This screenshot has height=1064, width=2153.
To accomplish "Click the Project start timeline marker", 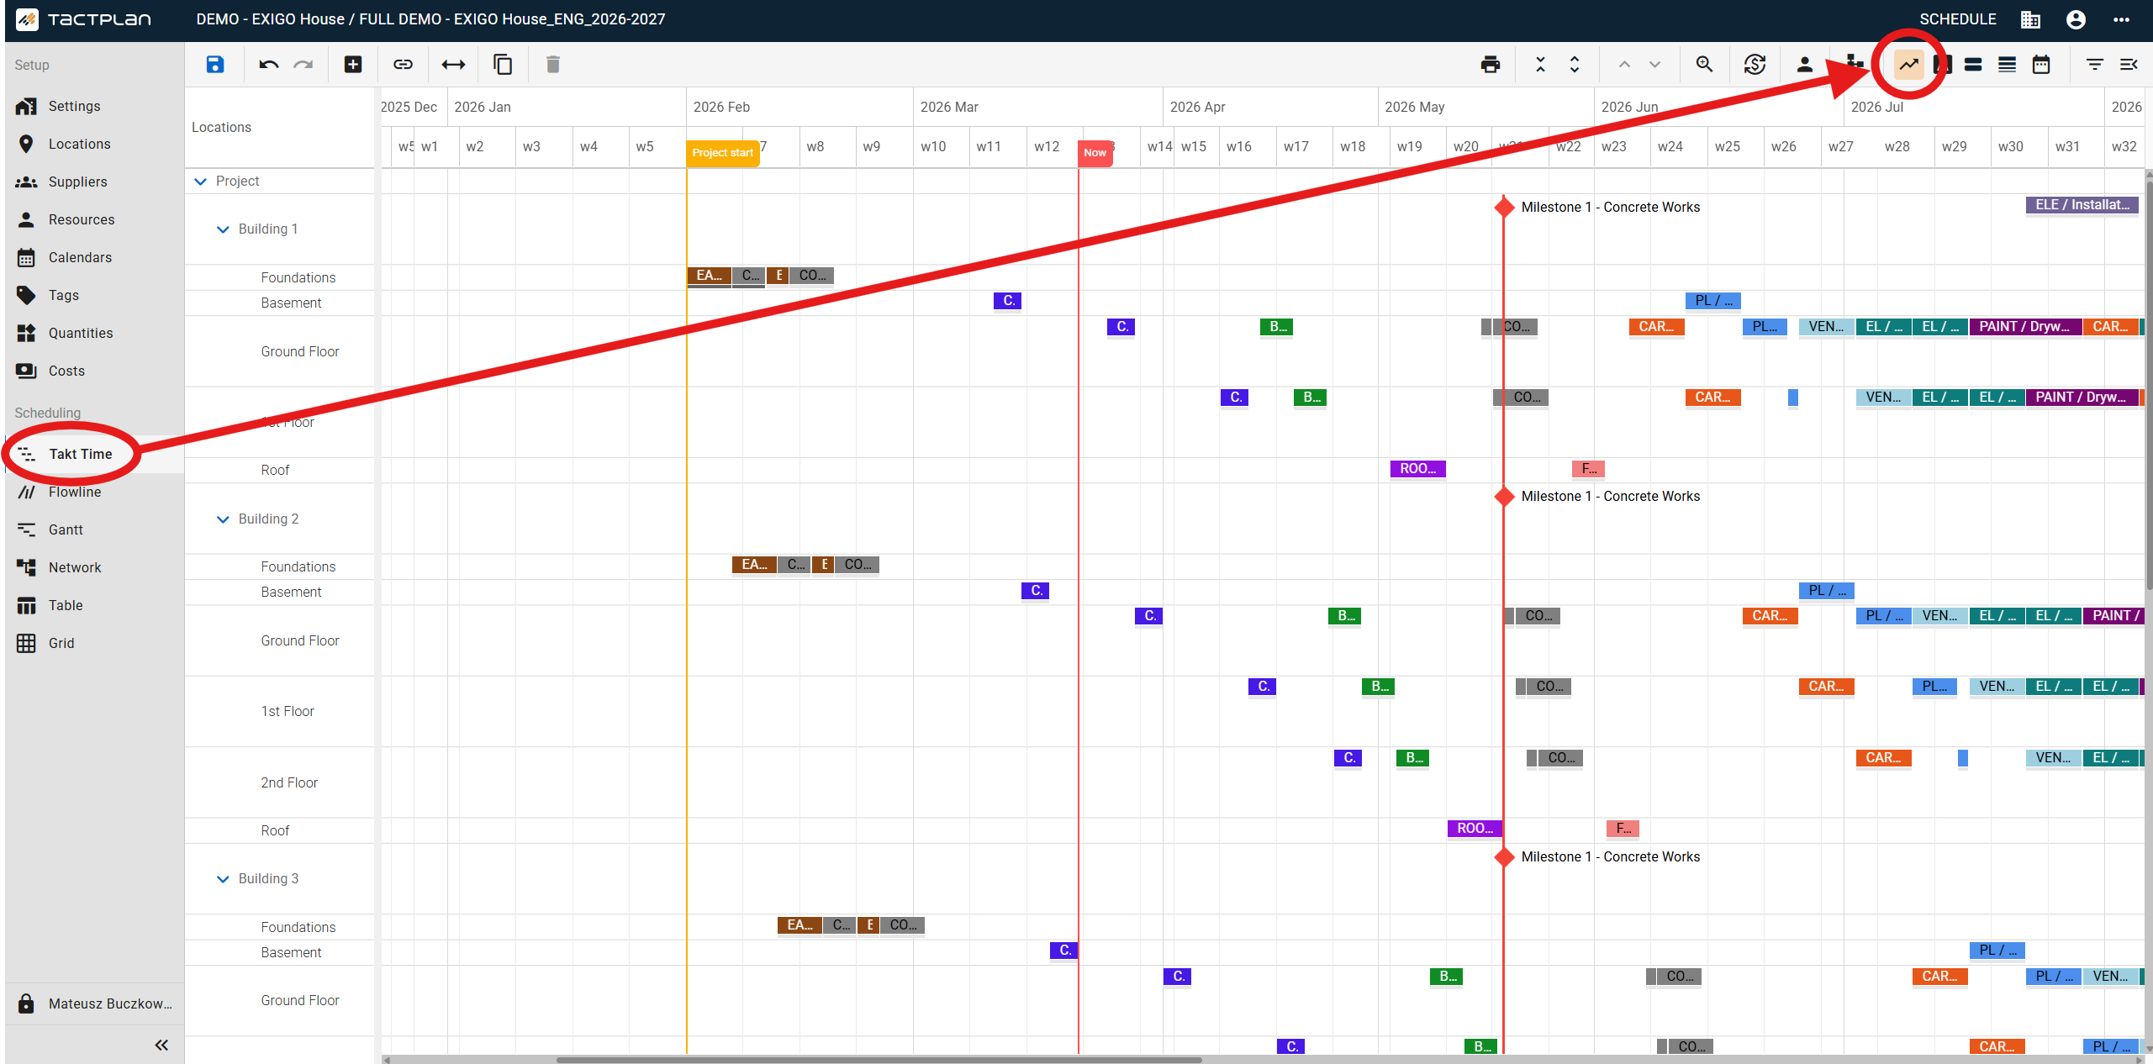I will (x=723, y=152).
